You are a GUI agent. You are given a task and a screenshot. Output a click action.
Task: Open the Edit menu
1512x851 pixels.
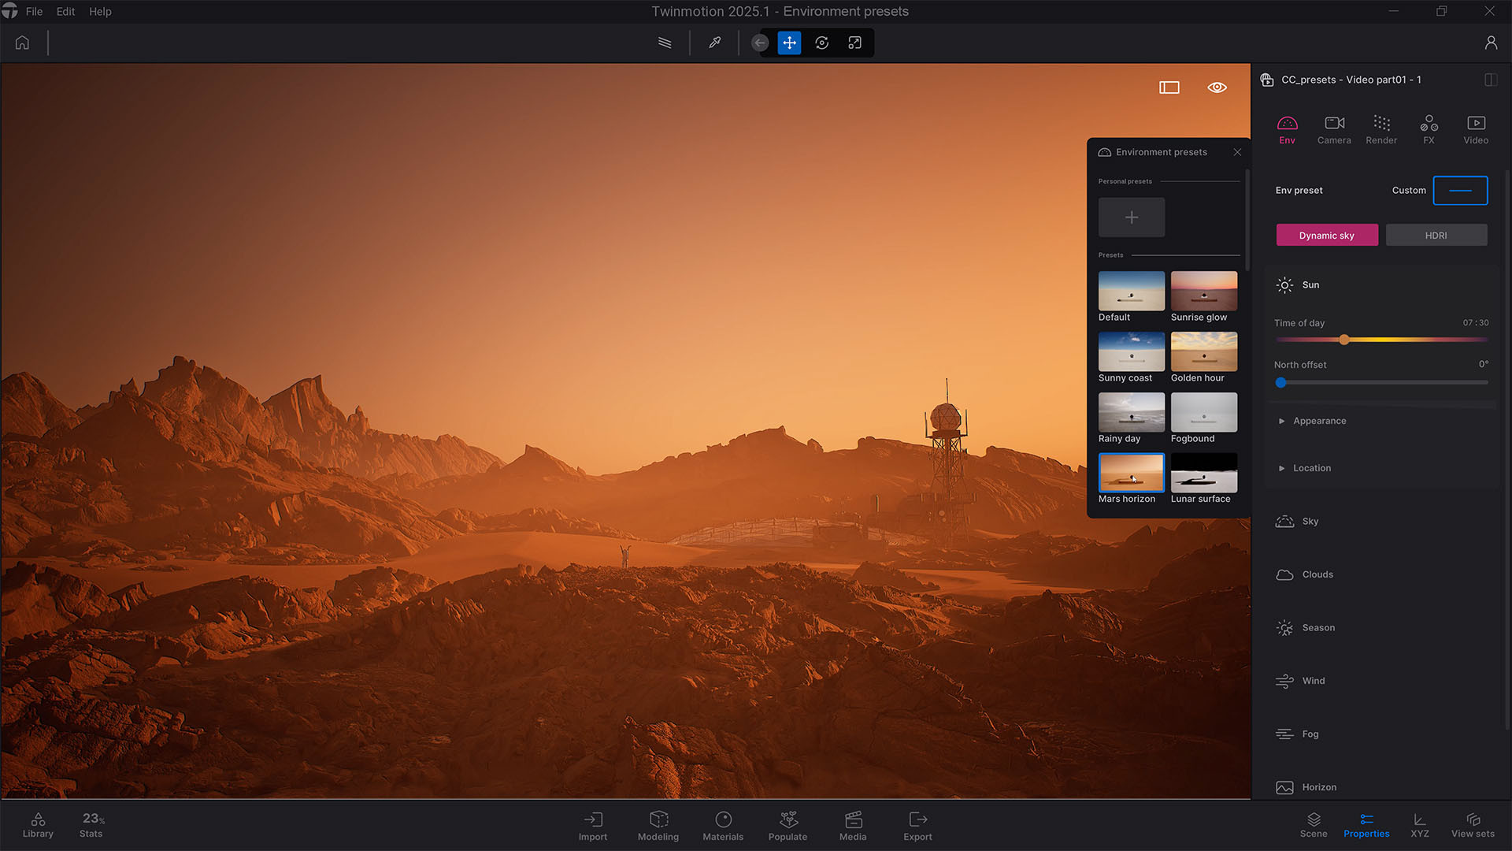(x=65, y=11)
